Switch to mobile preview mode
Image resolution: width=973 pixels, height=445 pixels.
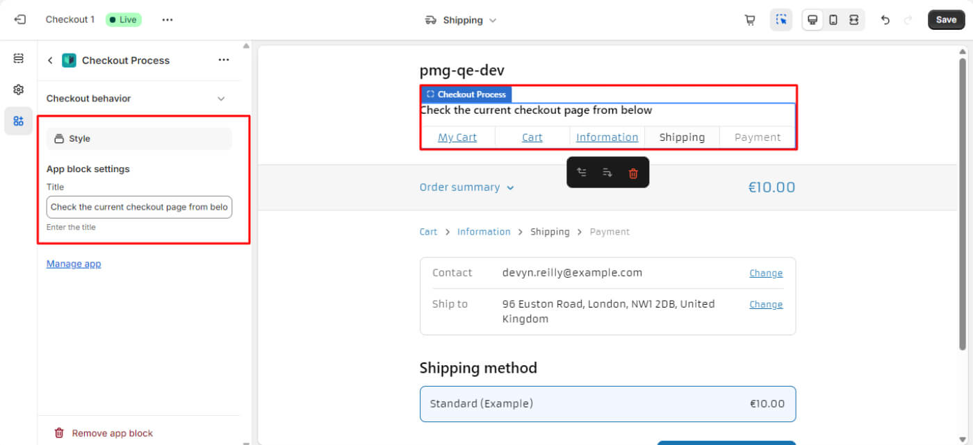tap(833, 20)
